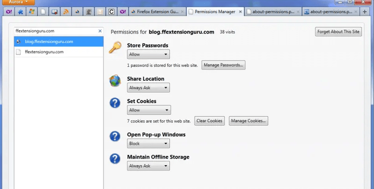Close the Permissions Manager tab
Image resolution: width=374 pixels, height=189 pixels.
(240, 12)
